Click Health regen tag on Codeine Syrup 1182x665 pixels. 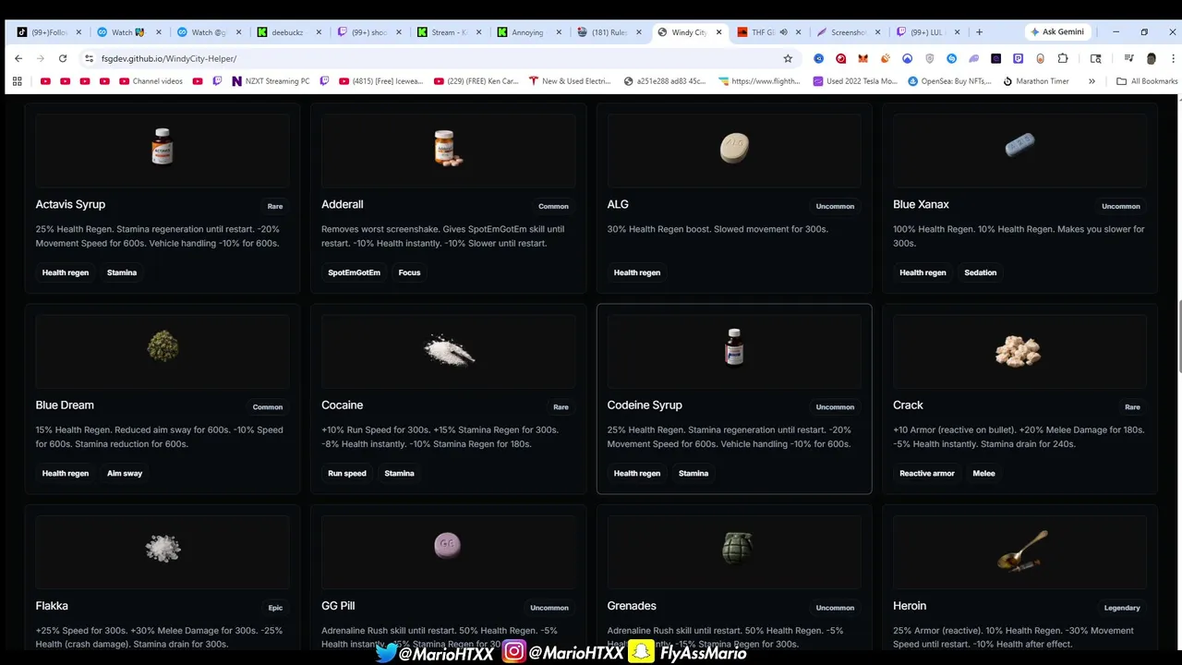click(x=637, y=473)
